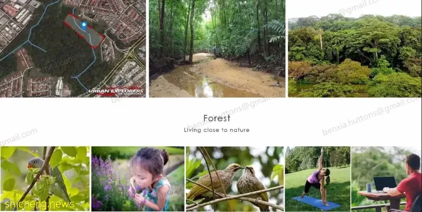
Task: Open the satellite map thumbnail
Action: 73,49
